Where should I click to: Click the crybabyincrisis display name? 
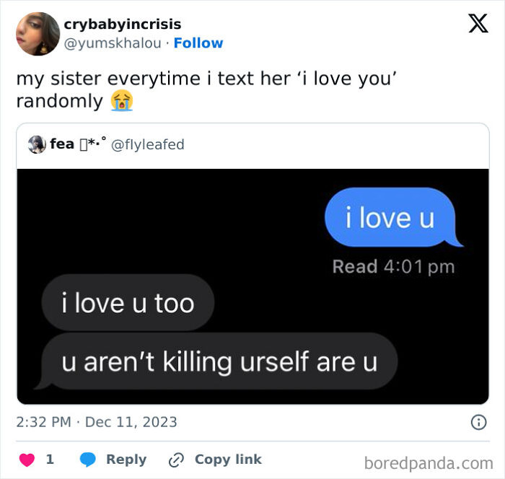click(123, 25)
